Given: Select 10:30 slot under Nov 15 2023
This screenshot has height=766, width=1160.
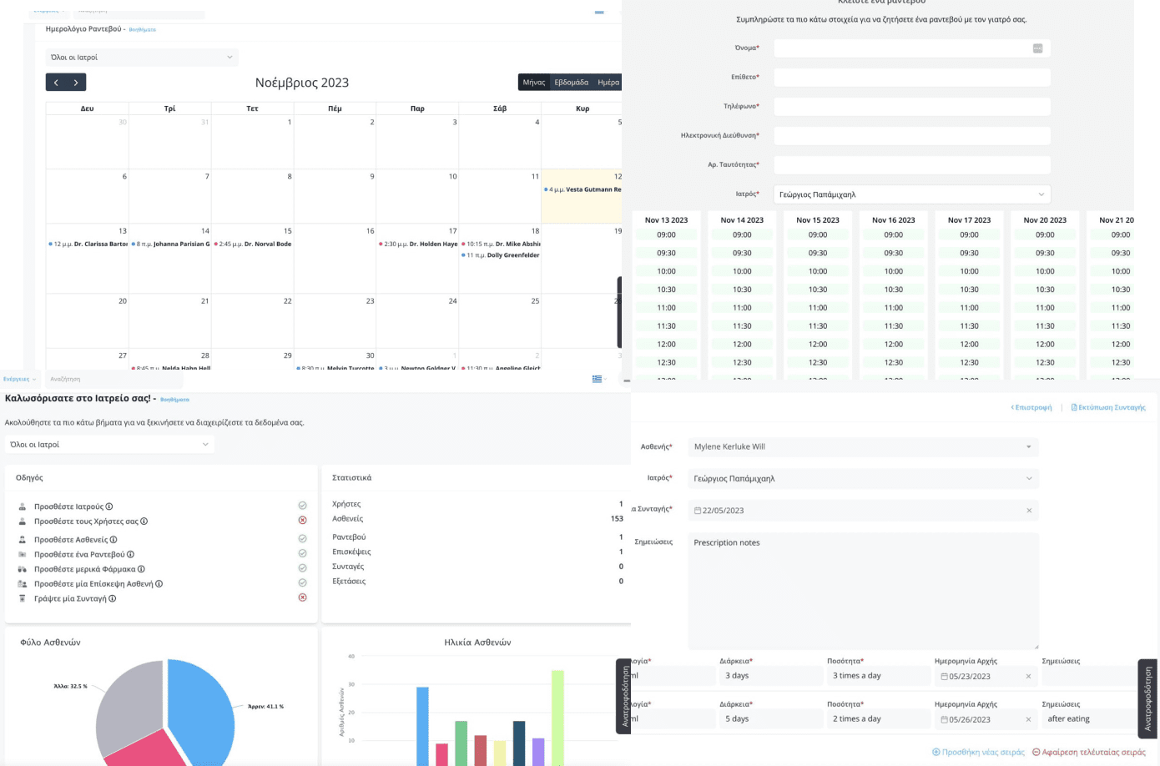Looking at the screenshot, I should click(x=818, y=290).
